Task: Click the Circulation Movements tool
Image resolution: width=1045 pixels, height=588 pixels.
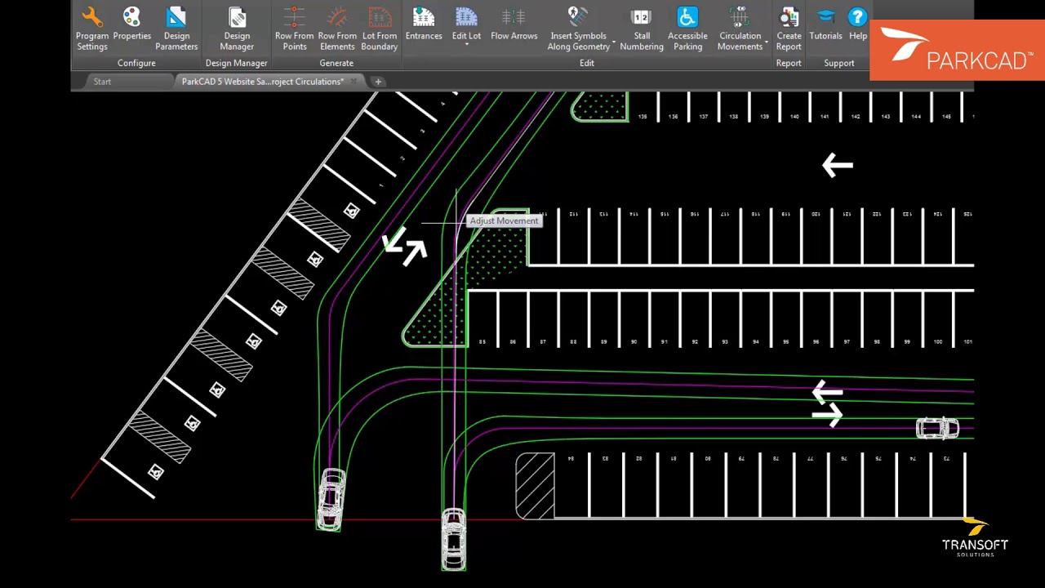Action: point(740,29)
